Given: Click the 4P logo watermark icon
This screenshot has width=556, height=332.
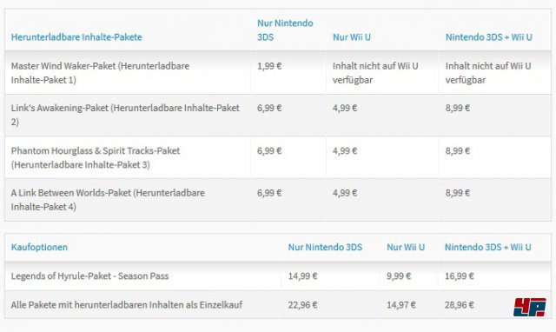Looking at the screenshot, I should pyautogui.click(x=529, y=307).
